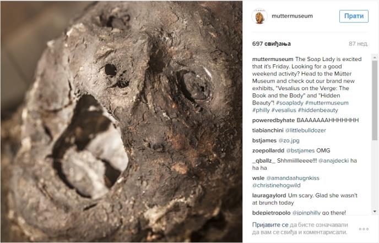The width and height of the screenshot is (379, 243).
Task: Click Пријавите се login link
Action: click(x=270, y=225)
